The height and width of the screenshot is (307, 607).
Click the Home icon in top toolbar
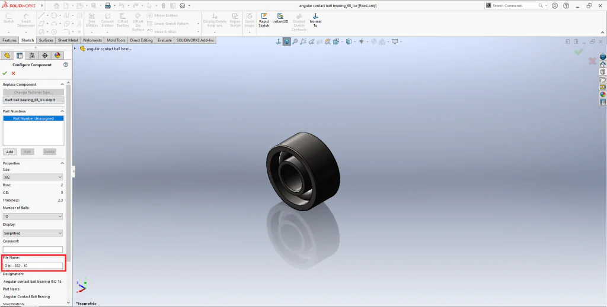coord(57,6)
